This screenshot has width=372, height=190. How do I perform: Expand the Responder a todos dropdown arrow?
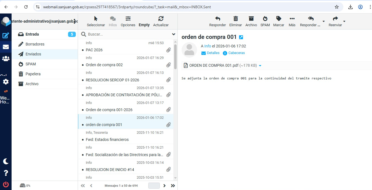tap(324, 22)
